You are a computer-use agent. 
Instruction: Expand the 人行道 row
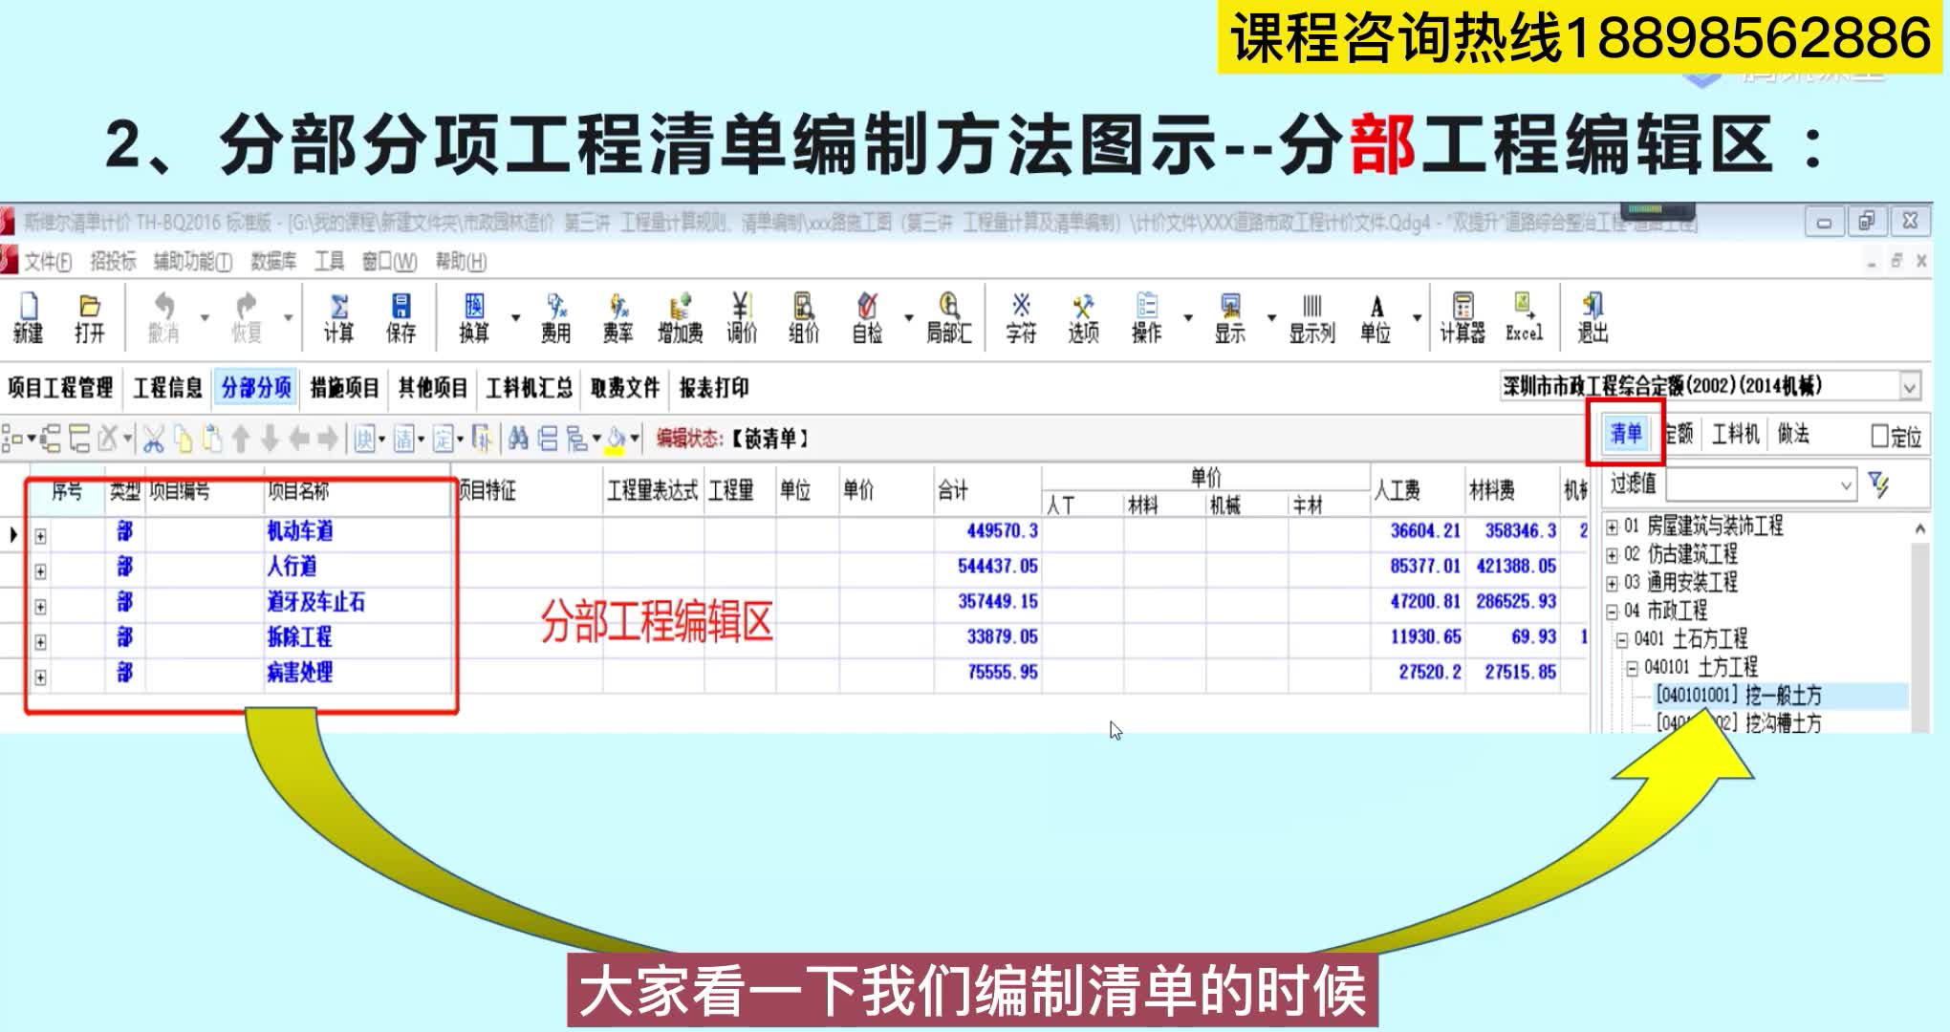point(40,571)
